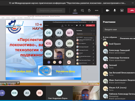Image resolution: width=135 pixels, height=101 pixels.
Task: Click the Запросить управление button
Action: click(51, 10)
